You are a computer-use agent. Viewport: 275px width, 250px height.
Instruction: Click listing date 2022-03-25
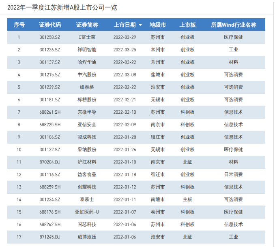point(125,50)
